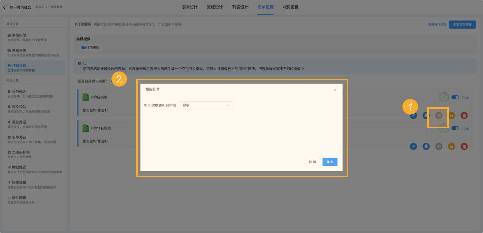This screenshot has height=233, width=483.
Task: Copy the 未命名模板 template
Action: coord(426,116)
